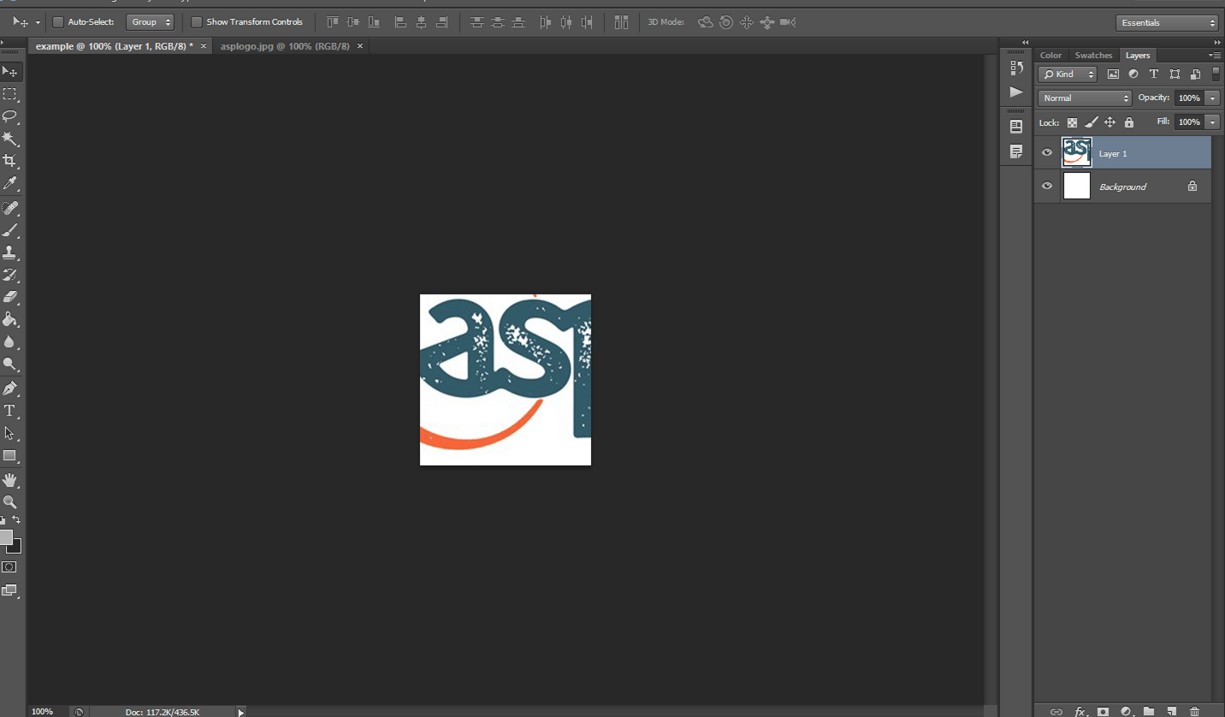The image size is (1225, 717).
Task: Toggle lock all padlock icon
Action: pos(1128,122)
